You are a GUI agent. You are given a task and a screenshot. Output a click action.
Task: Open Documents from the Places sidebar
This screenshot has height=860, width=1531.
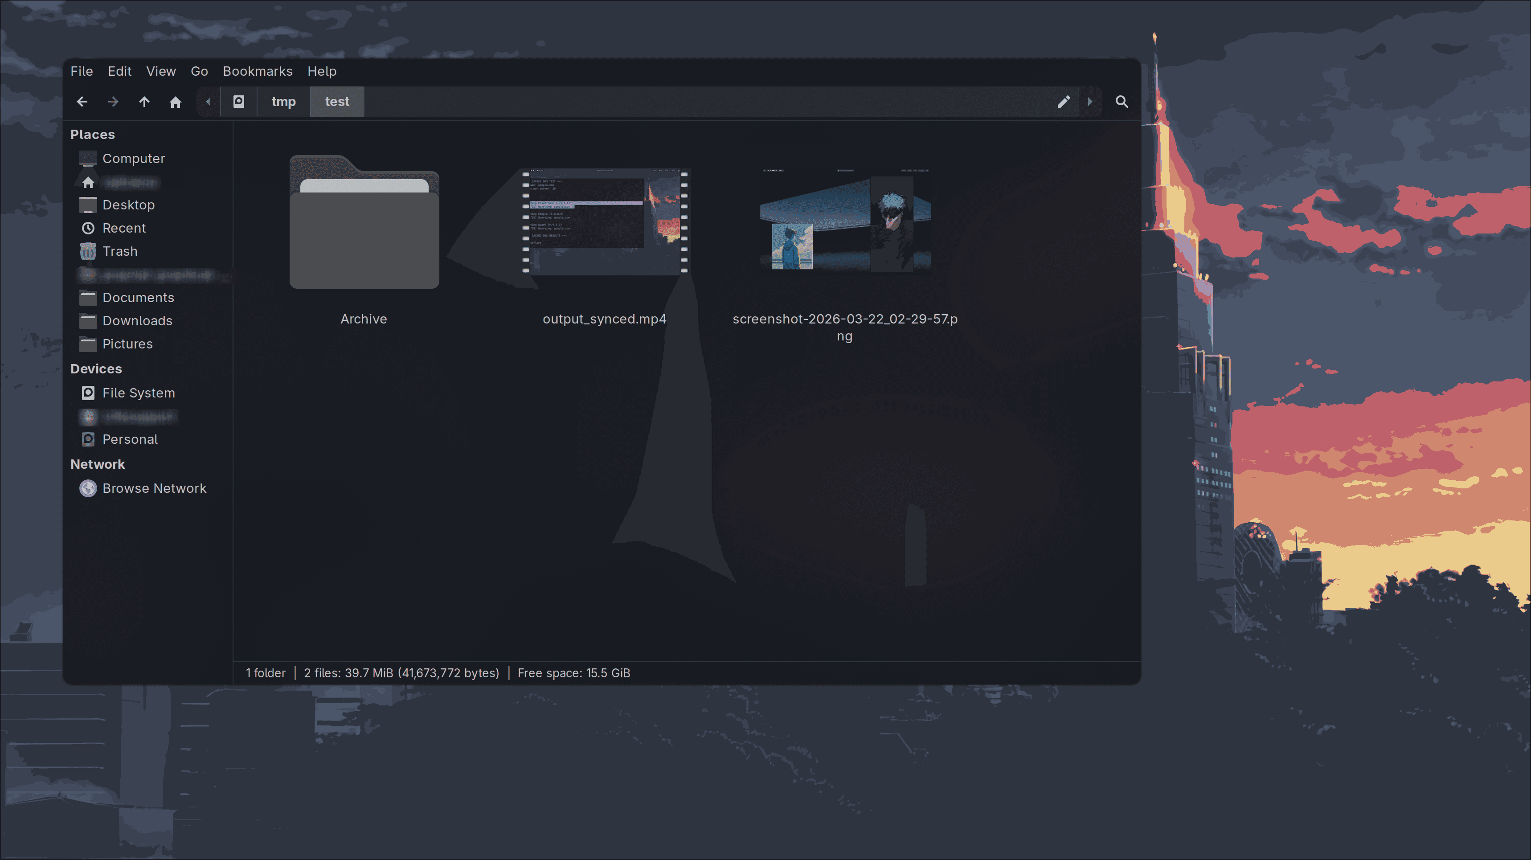click(x=139, y=297)
